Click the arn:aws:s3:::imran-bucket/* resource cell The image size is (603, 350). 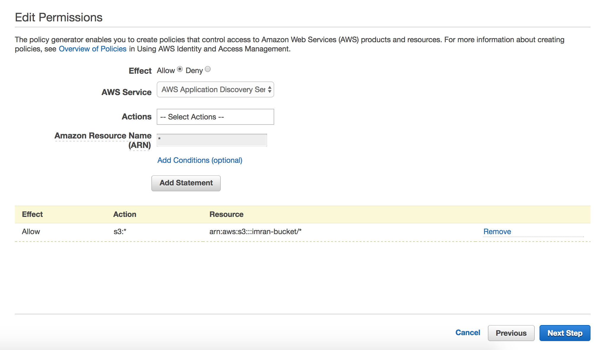tap(255, 232)
